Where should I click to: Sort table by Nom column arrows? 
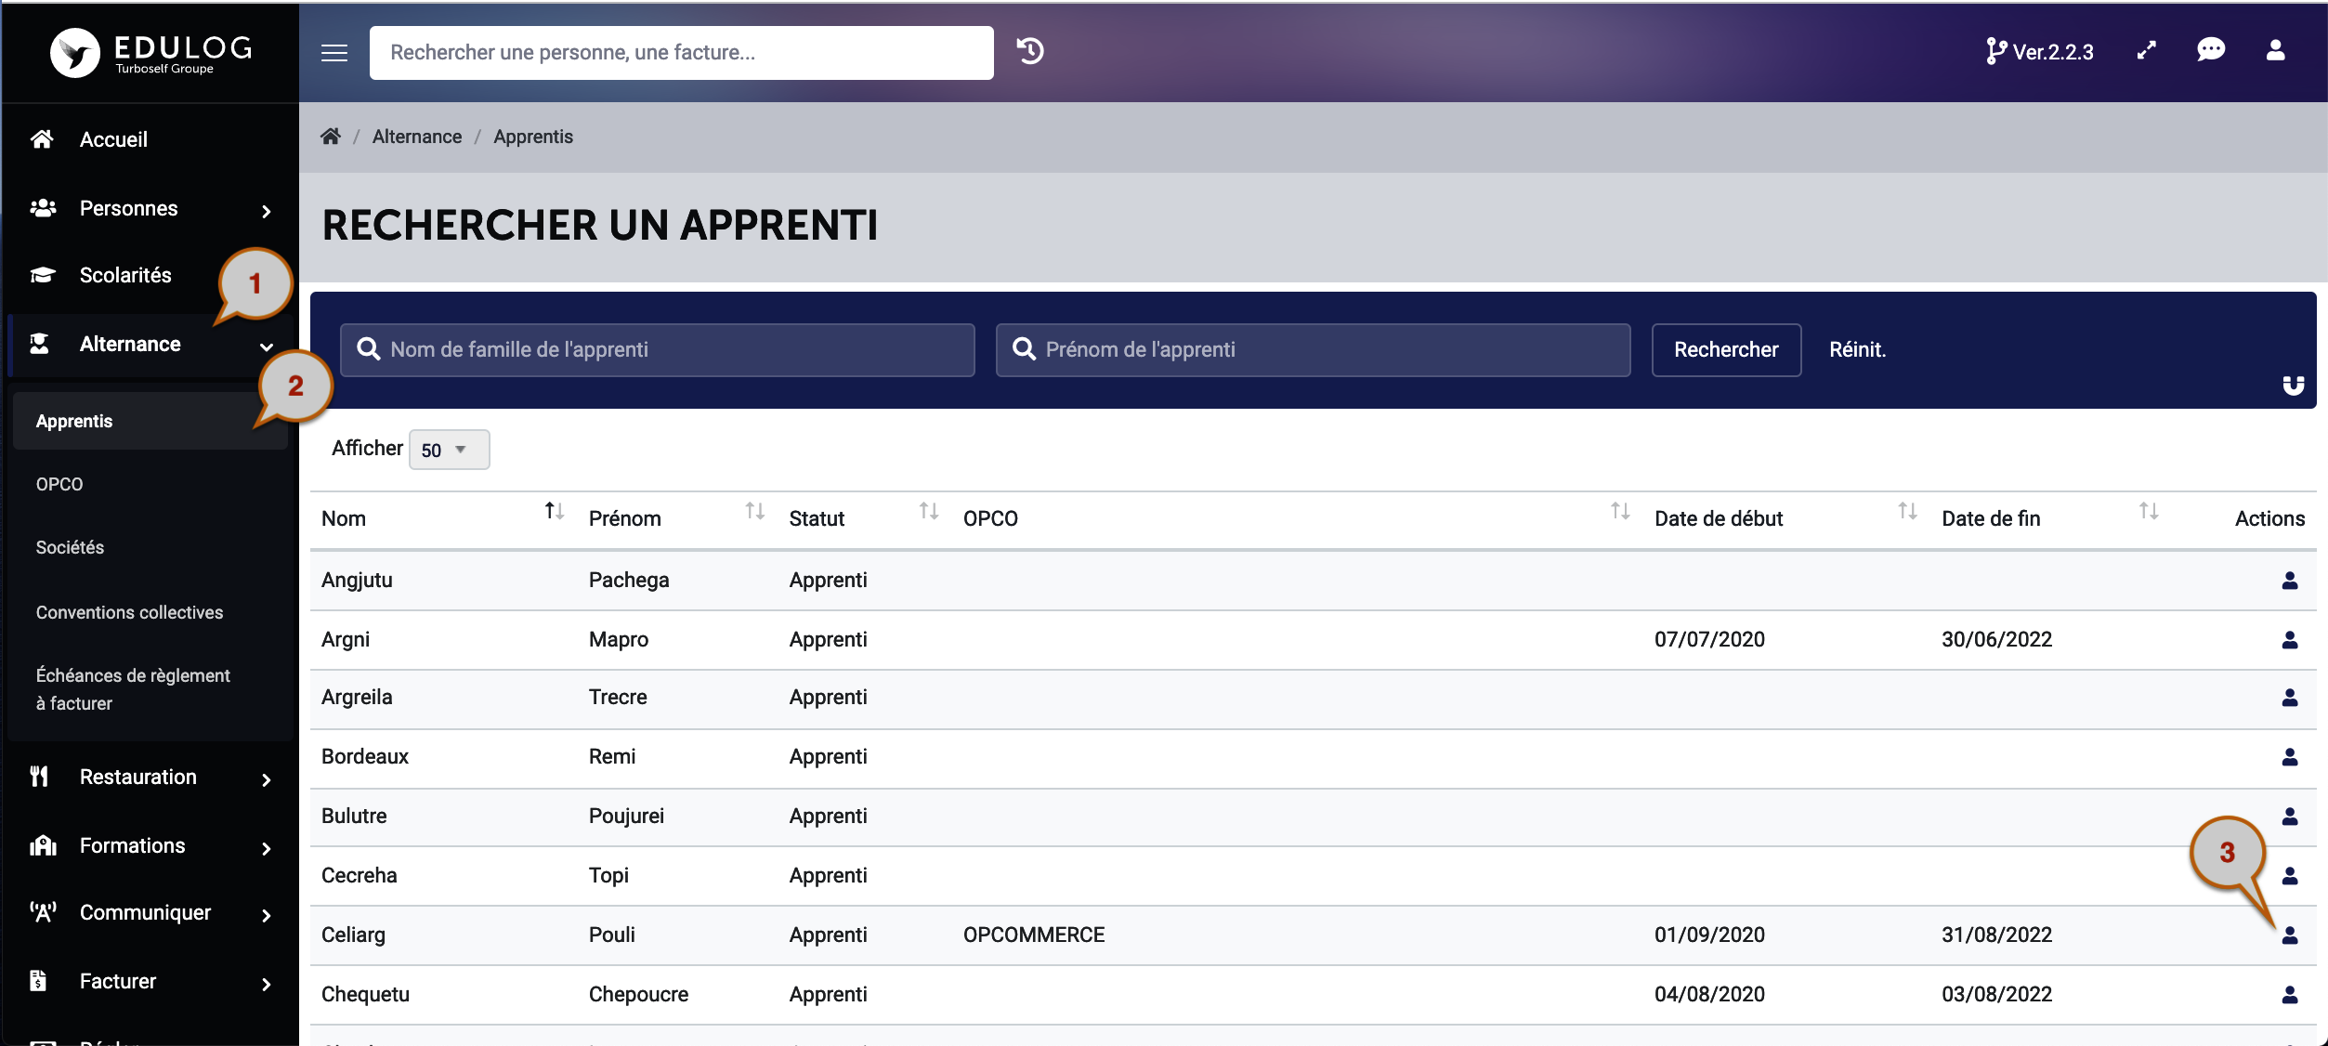pyautogui.click(x=555, y=511)
